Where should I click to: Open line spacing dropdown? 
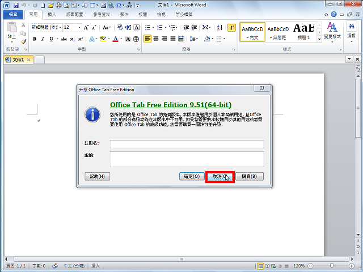point(194,39)
